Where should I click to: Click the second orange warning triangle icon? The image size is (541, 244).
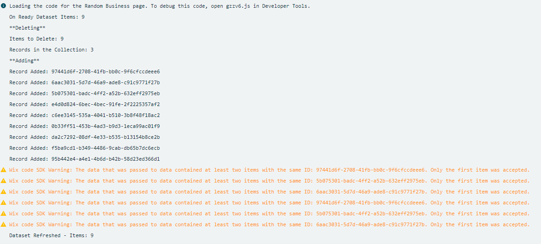(x=4, y=181)
